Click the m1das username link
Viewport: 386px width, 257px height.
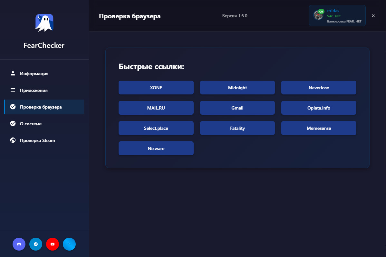pyautogui.click(x=333, y=11)
